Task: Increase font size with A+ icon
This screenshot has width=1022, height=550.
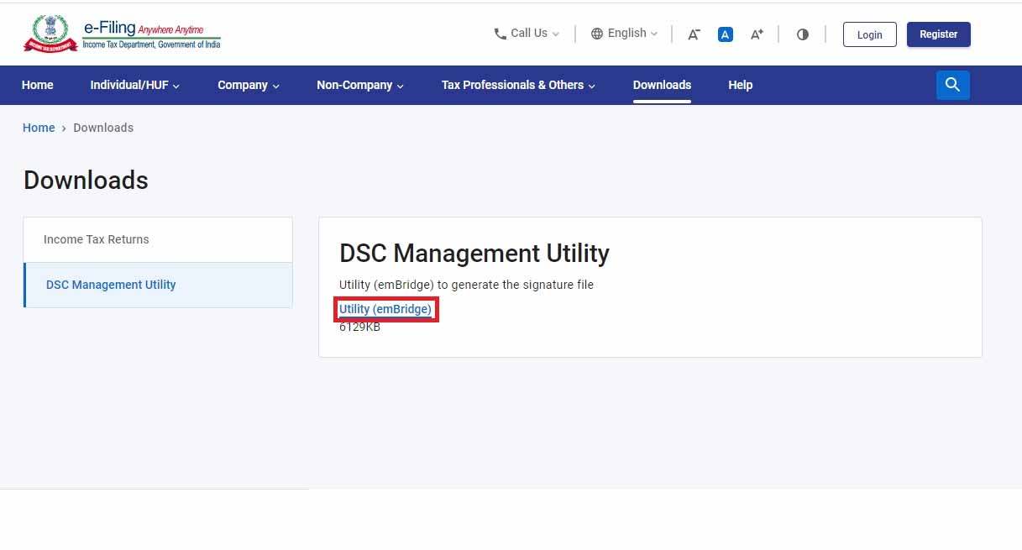Action: 757,34
